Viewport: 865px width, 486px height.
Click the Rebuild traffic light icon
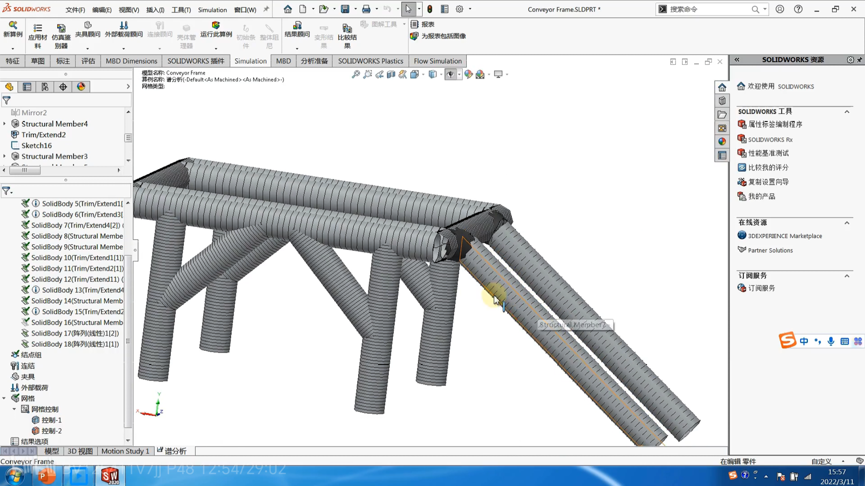click(430, 9)
